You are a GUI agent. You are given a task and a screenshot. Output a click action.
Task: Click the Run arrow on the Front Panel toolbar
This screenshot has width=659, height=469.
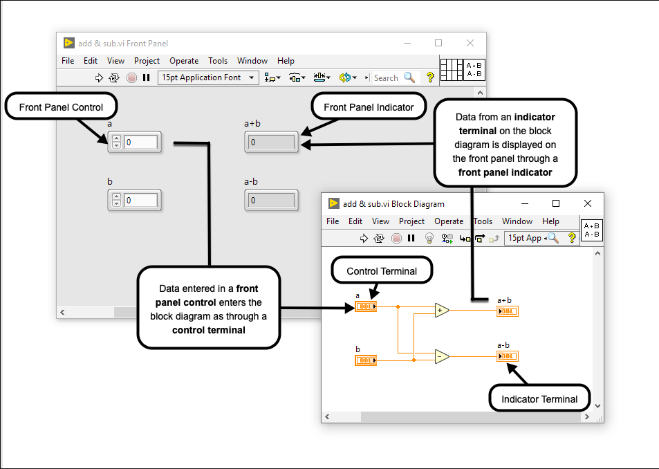click(99, 77)
